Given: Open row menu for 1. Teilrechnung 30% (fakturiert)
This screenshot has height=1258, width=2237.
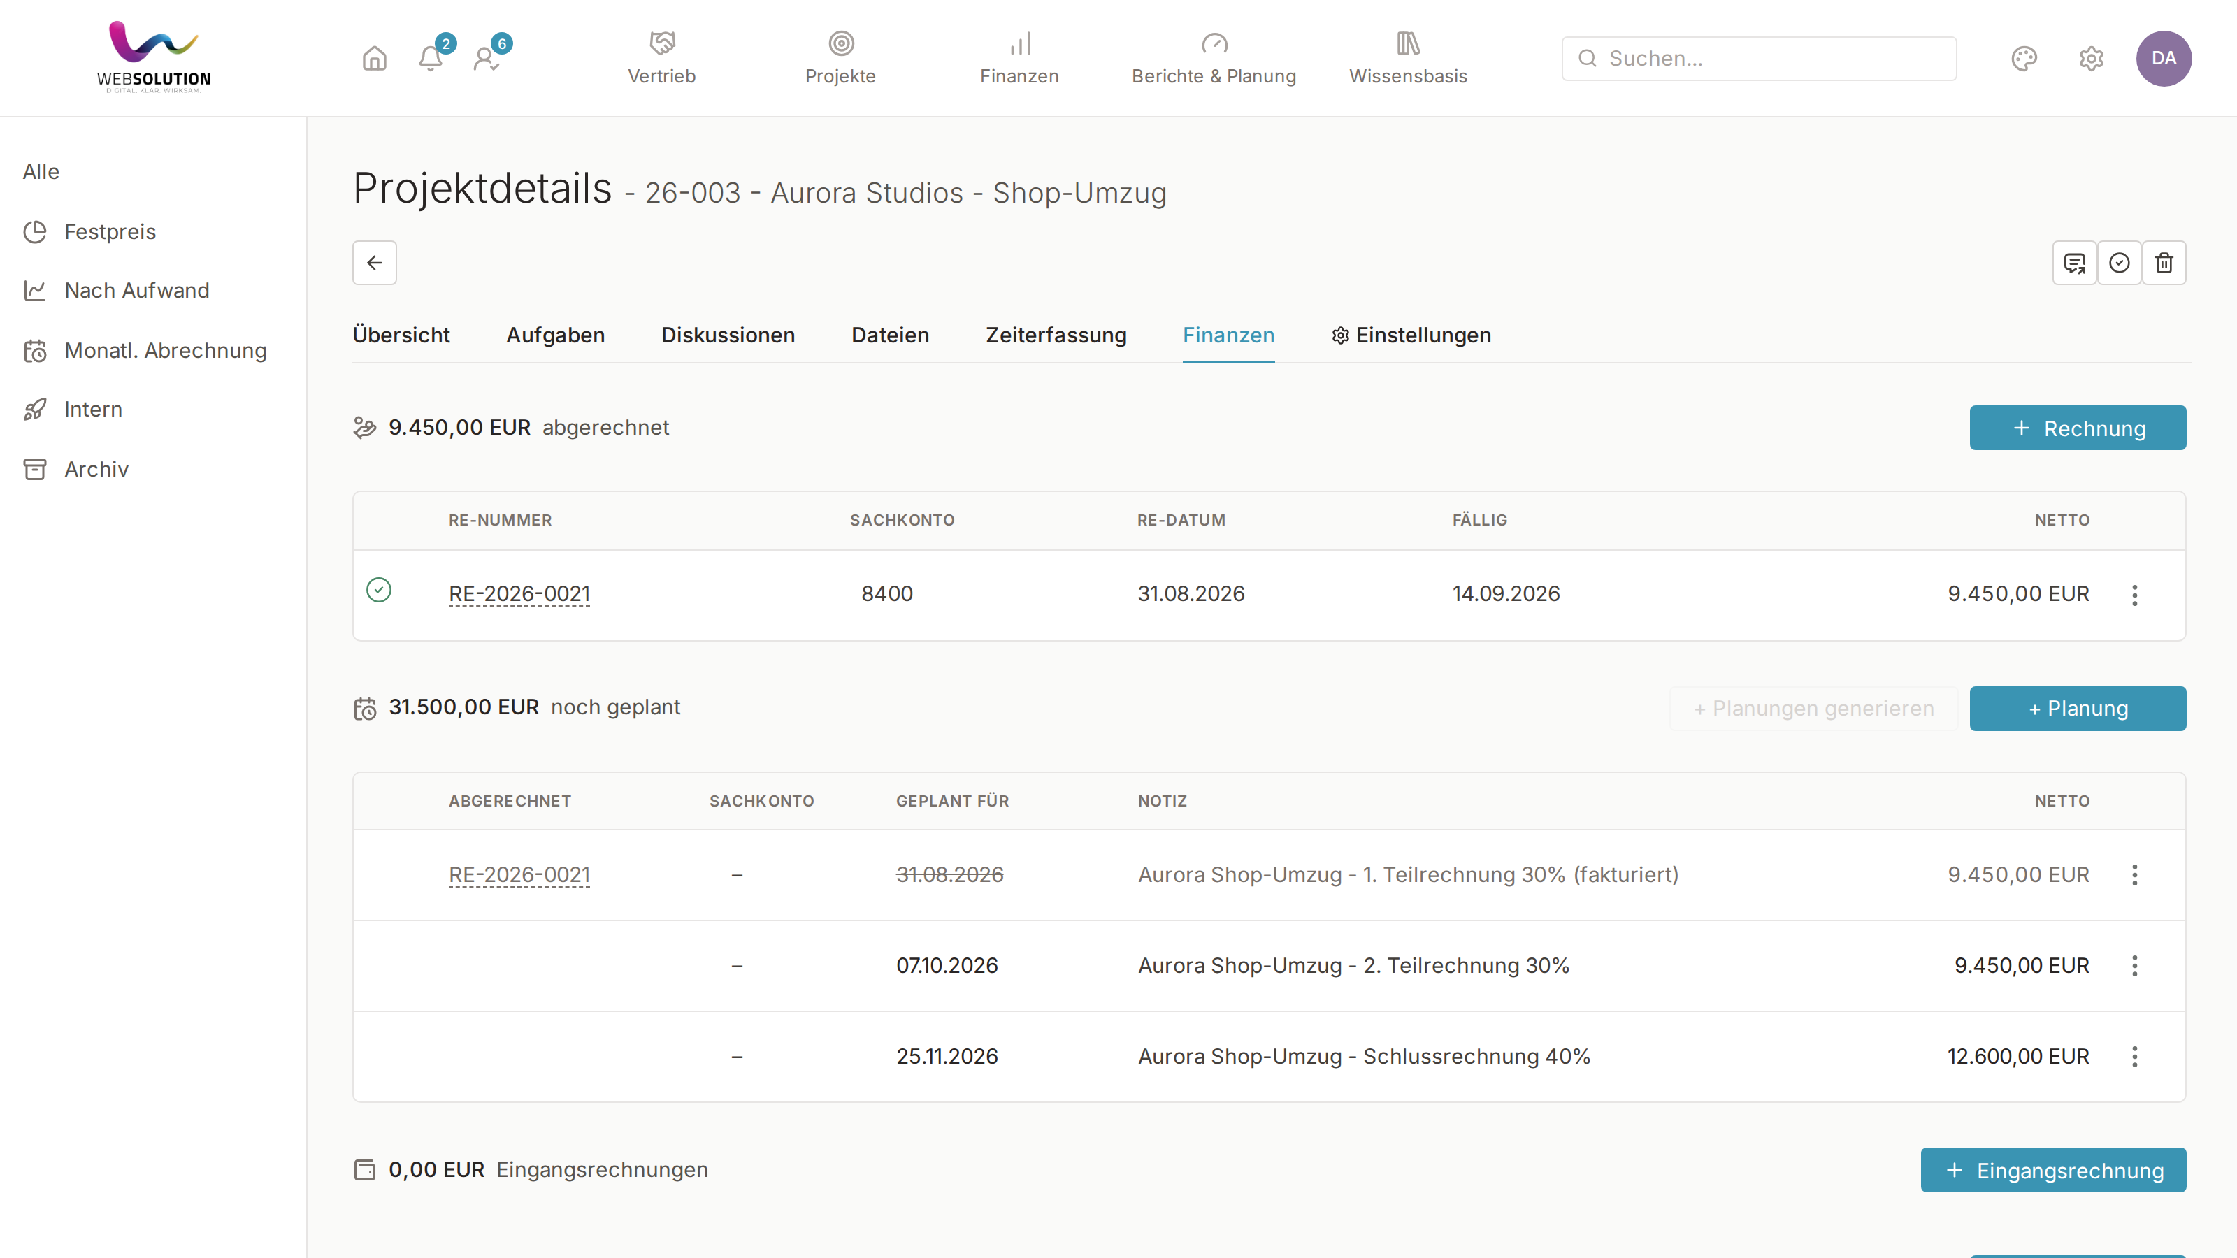Looking at the screenshot, I should click(2134, 875).
